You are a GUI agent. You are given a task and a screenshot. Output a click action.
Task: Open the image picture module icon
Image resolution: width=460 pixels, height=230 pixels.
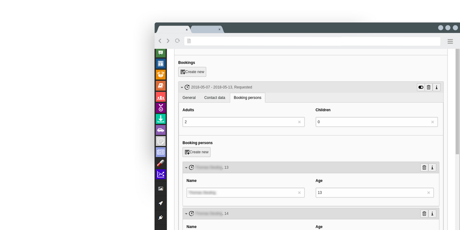[x=161, y=189]
